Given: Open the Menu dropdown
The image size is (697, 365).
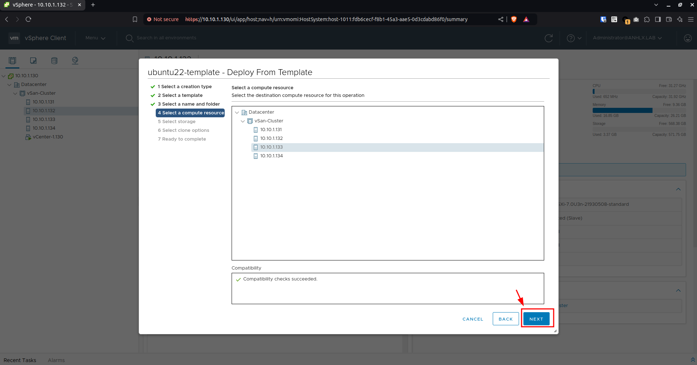Looking at the screenshot, I should pos(95,38).
